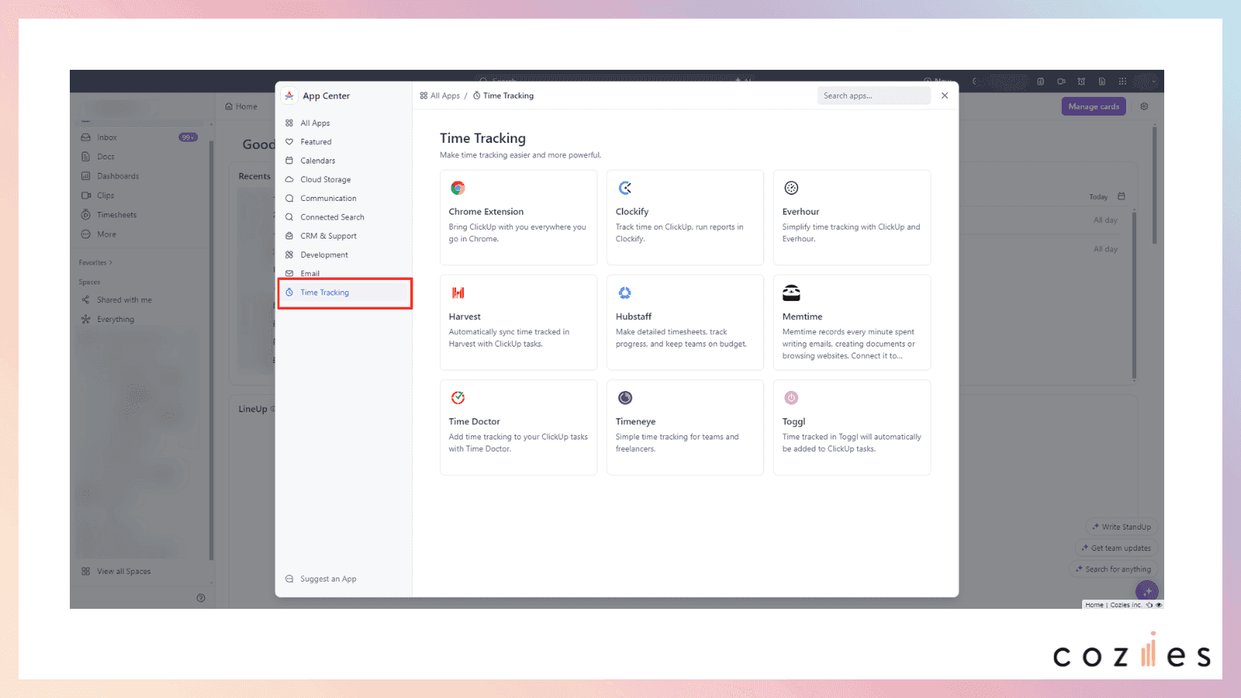Click the help question mark icon
This screenshot has height=698, width=1241.
(x=201, y=598)
